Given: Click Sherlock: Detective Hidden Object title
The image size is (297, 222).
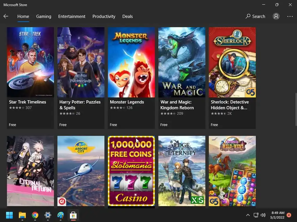Looking at the screenshot, I should point(230,105).
